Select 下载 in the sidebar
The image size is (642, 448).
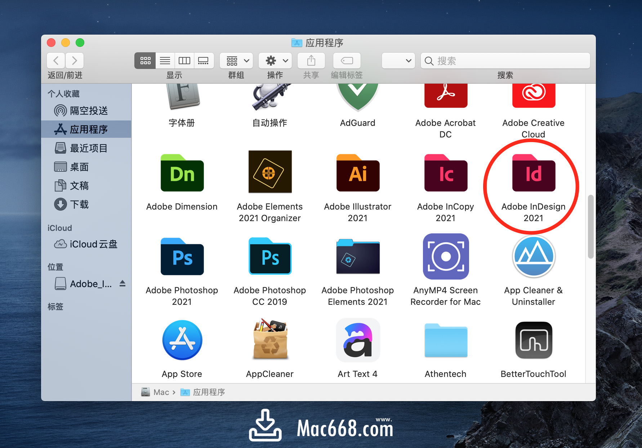pyautogui.click(x=86, y=205)
